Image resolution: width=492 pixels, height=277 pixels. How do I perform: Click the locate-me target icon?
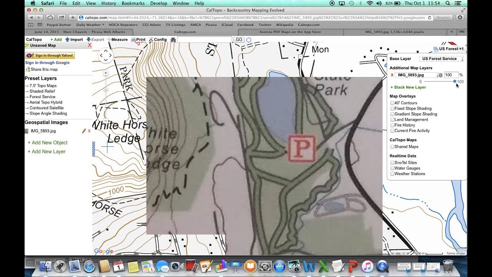click(x=249, y=40)
